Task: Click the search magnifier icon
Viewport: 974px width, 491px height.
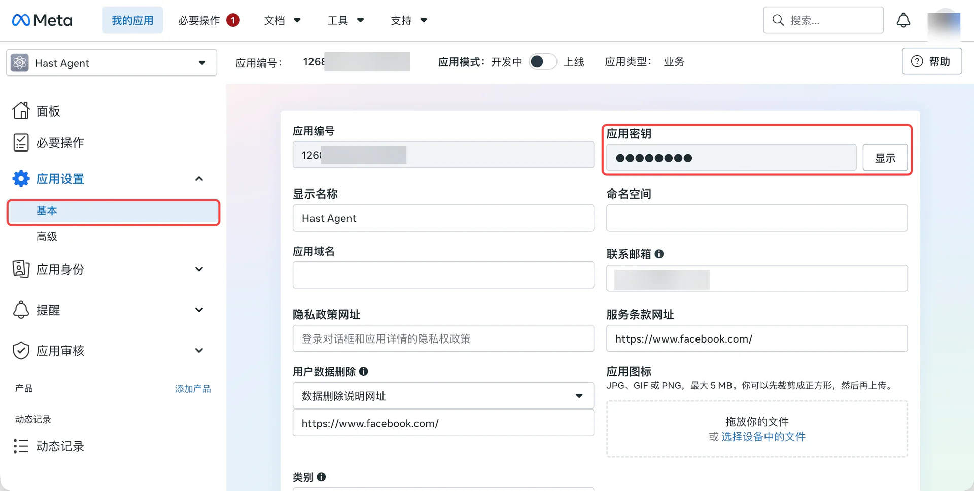Action: pos(778,20)
